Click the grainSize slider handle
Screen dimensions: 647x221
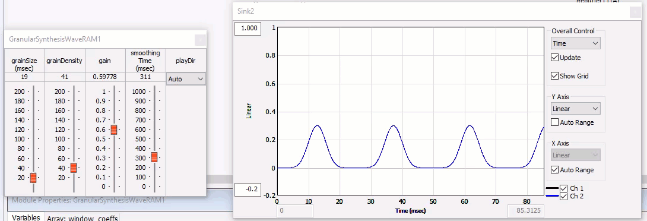[x=33, y=178]
